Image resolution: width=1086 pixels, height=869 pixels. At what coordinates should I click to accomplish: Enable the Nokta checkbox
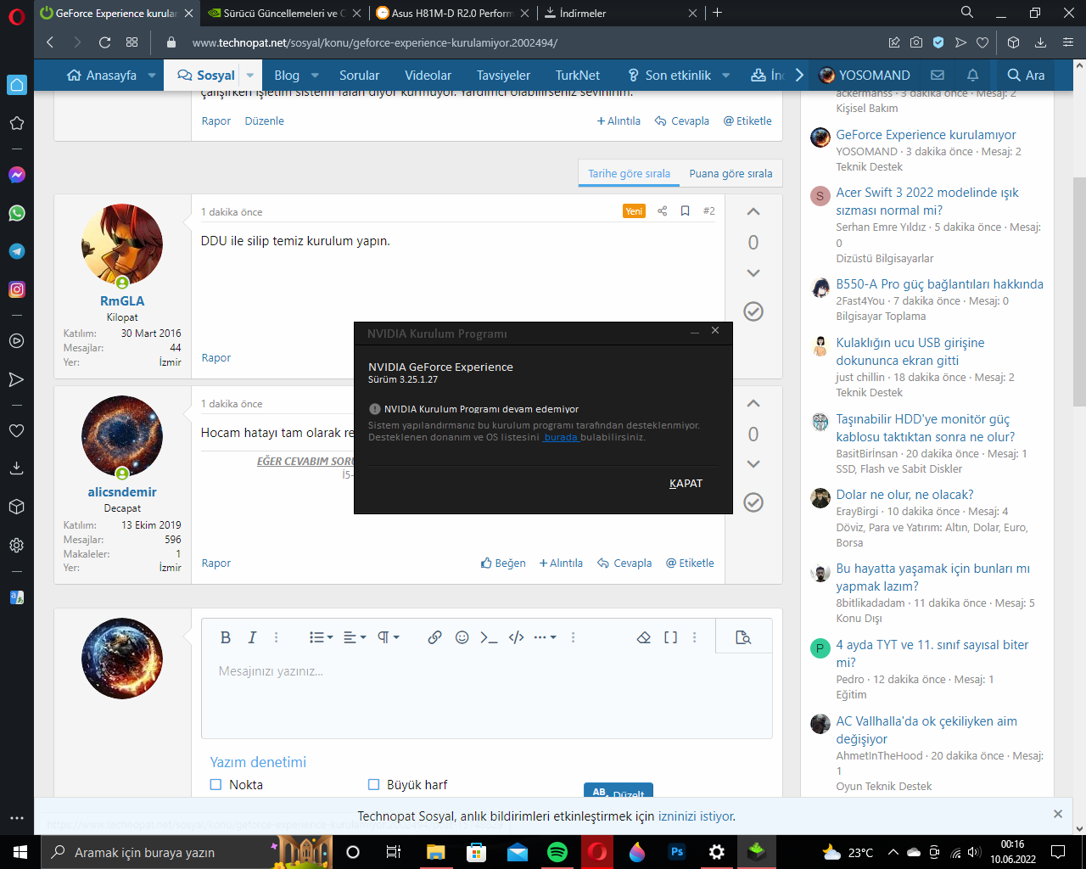pos(216,785)
